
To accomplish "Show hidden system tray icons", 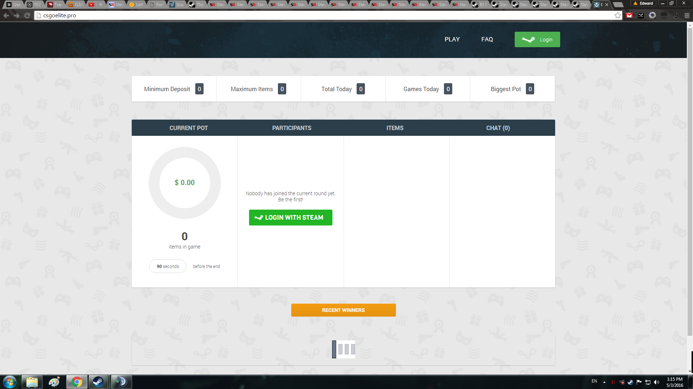I will pos(604,382).
